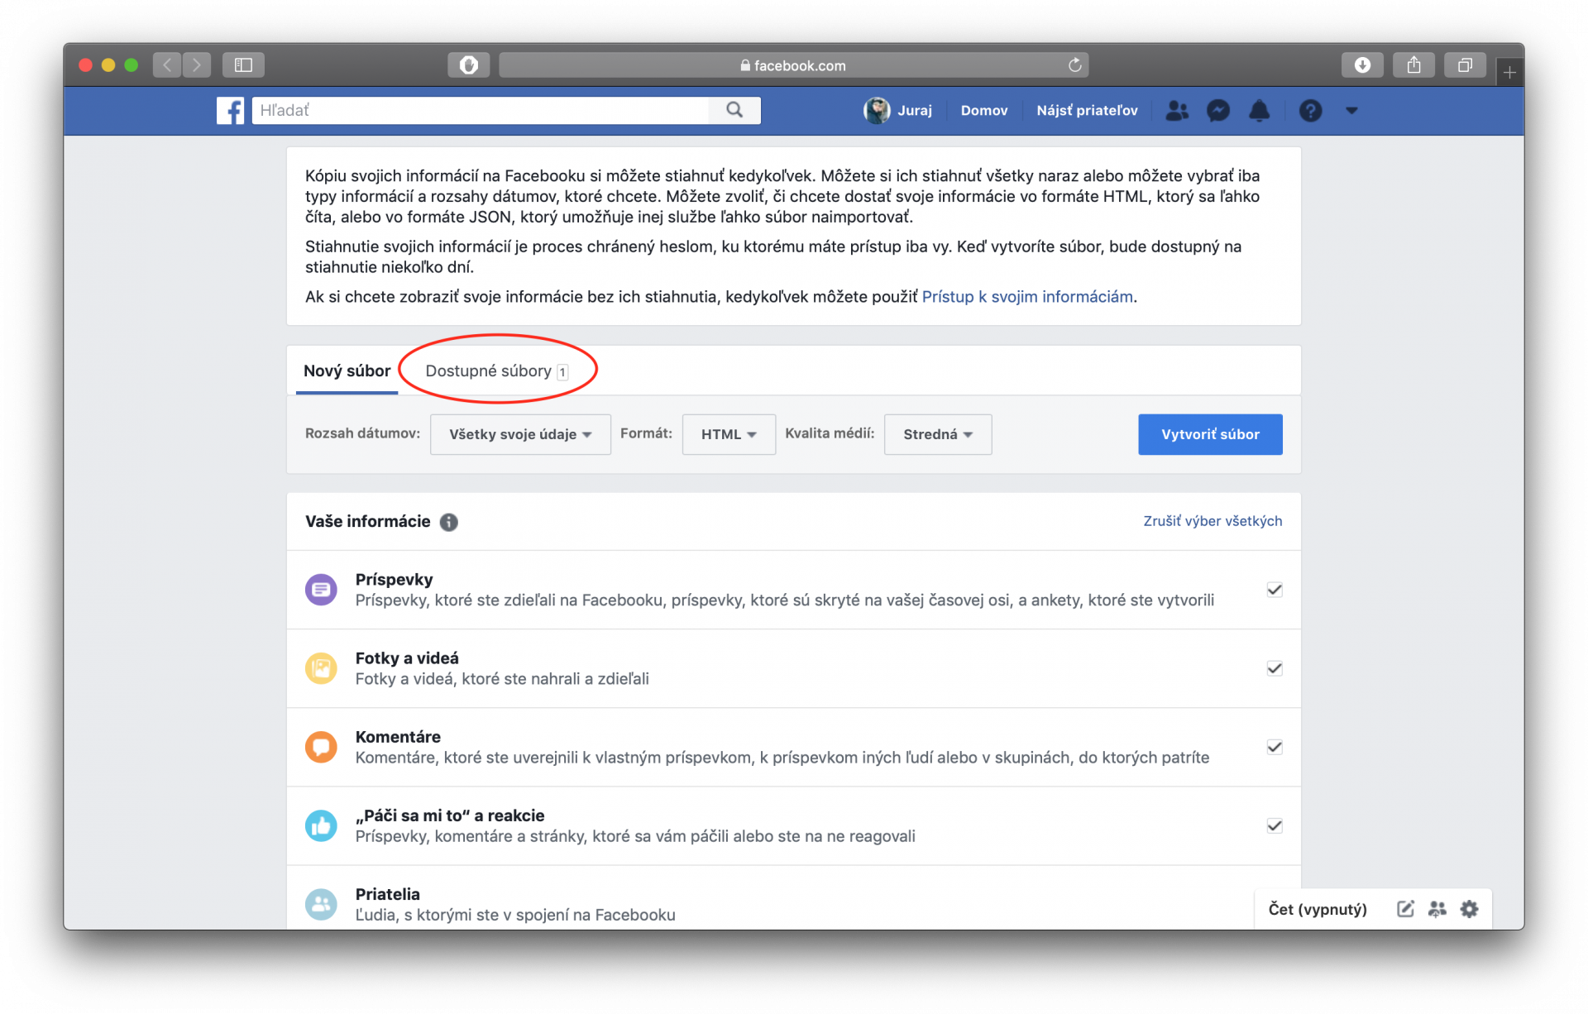Screen dimensions: 1588x1014
Task: Click the purple Príspevky icon
Action: pyautogui.click(x=321, y=590)
